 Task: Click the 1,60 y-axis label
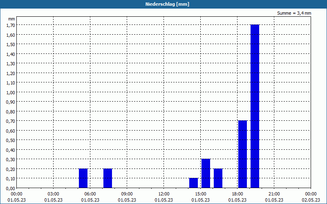(11, 35)
